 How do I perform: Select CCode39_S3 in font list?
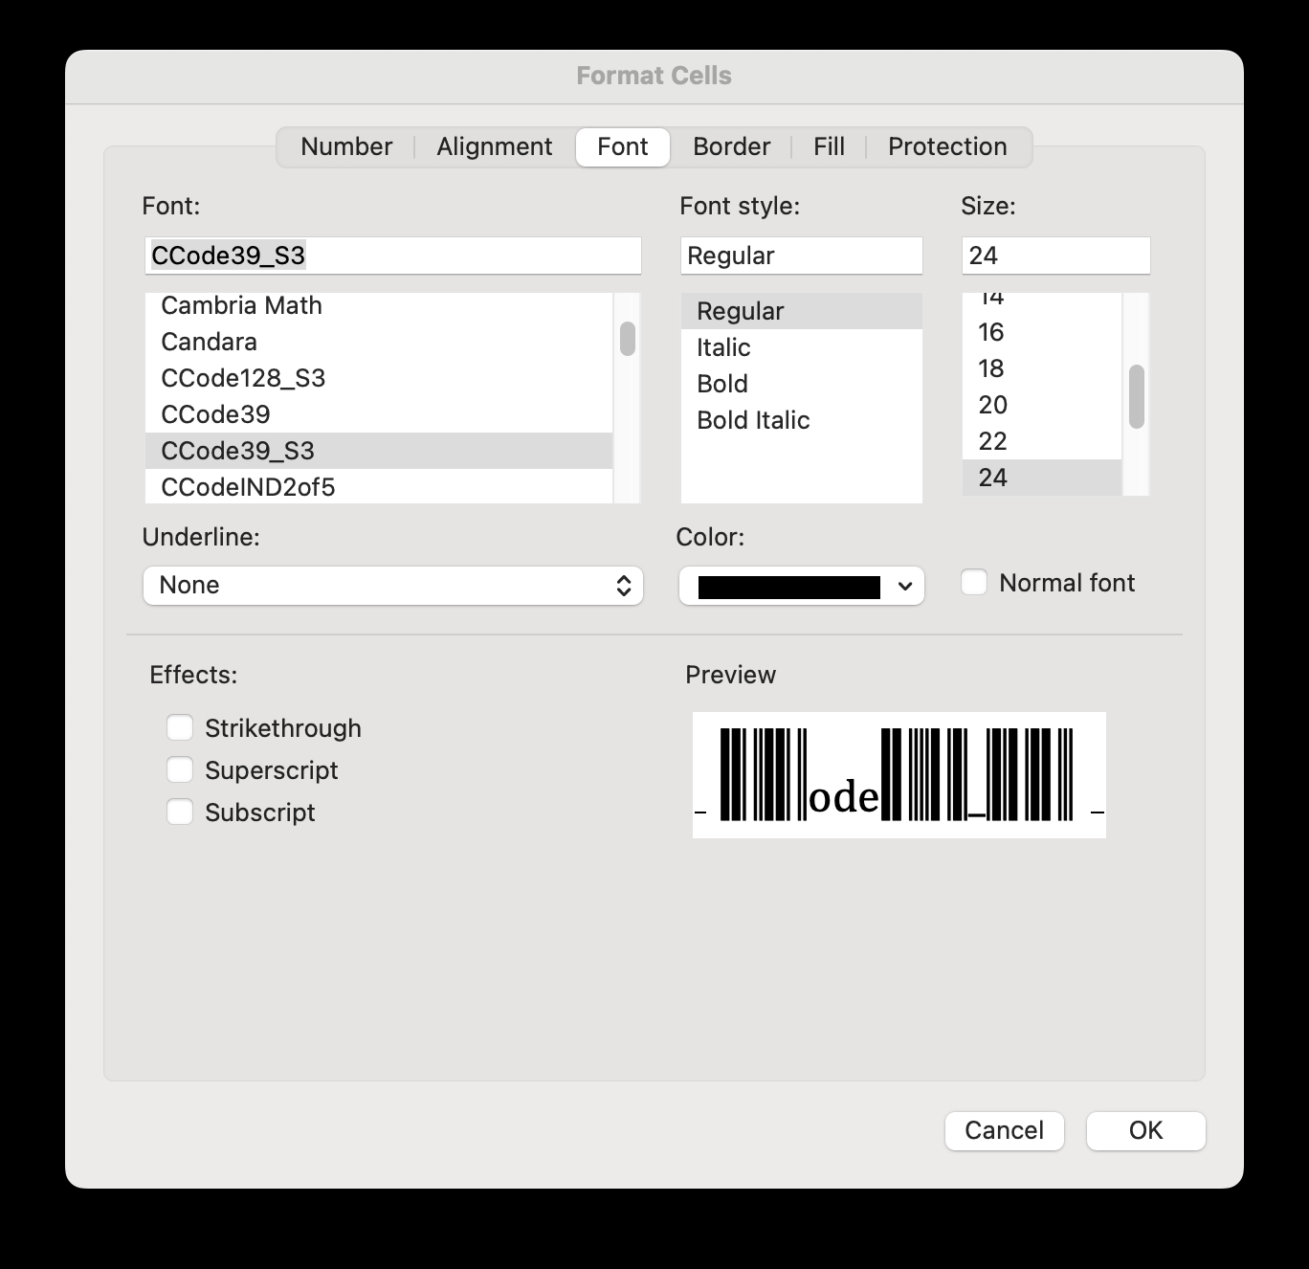(x=379, y=451)
